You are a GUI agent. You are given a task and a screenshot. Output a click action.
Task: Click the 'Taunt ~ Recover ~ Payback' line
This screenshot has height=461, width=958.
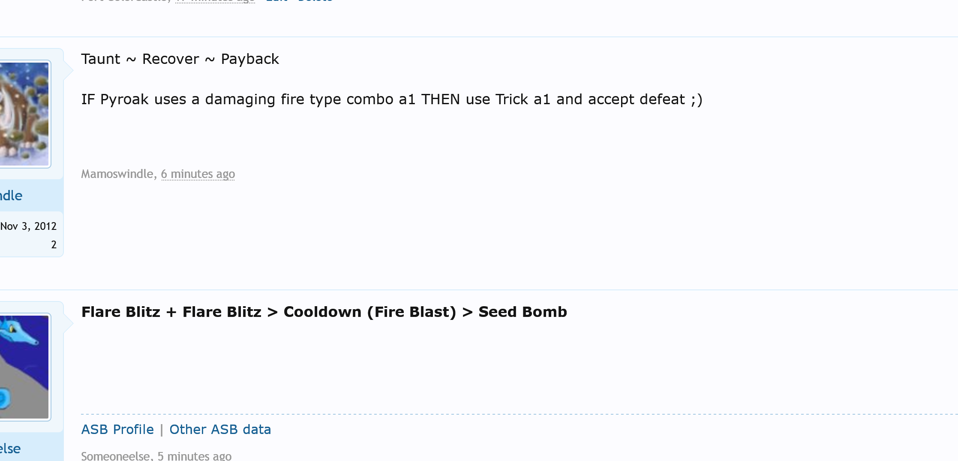tap(180, 59)
